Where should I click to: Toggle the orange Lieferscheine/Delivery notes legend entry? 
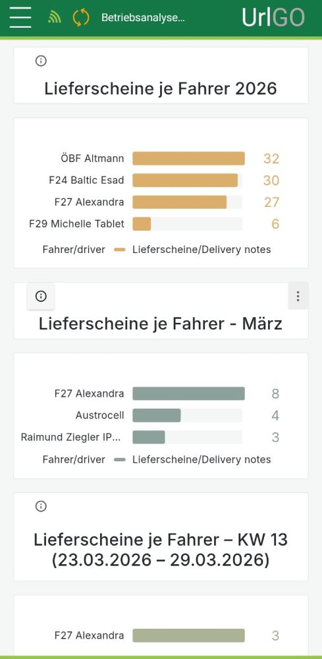pos(192,250)
